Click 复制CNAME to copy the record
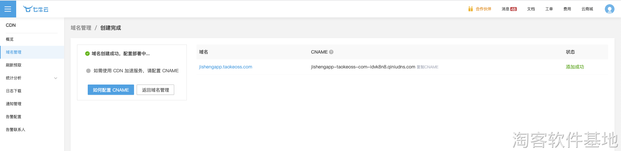Image resolution: width=621 pixels, height=151 pixels. point(427,67)
